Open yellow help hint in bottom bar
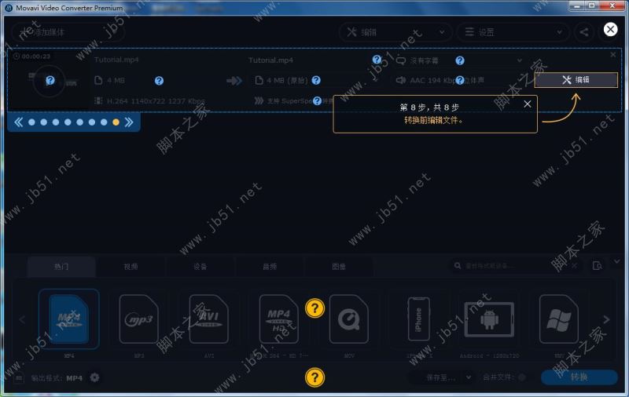 point(315,377)
